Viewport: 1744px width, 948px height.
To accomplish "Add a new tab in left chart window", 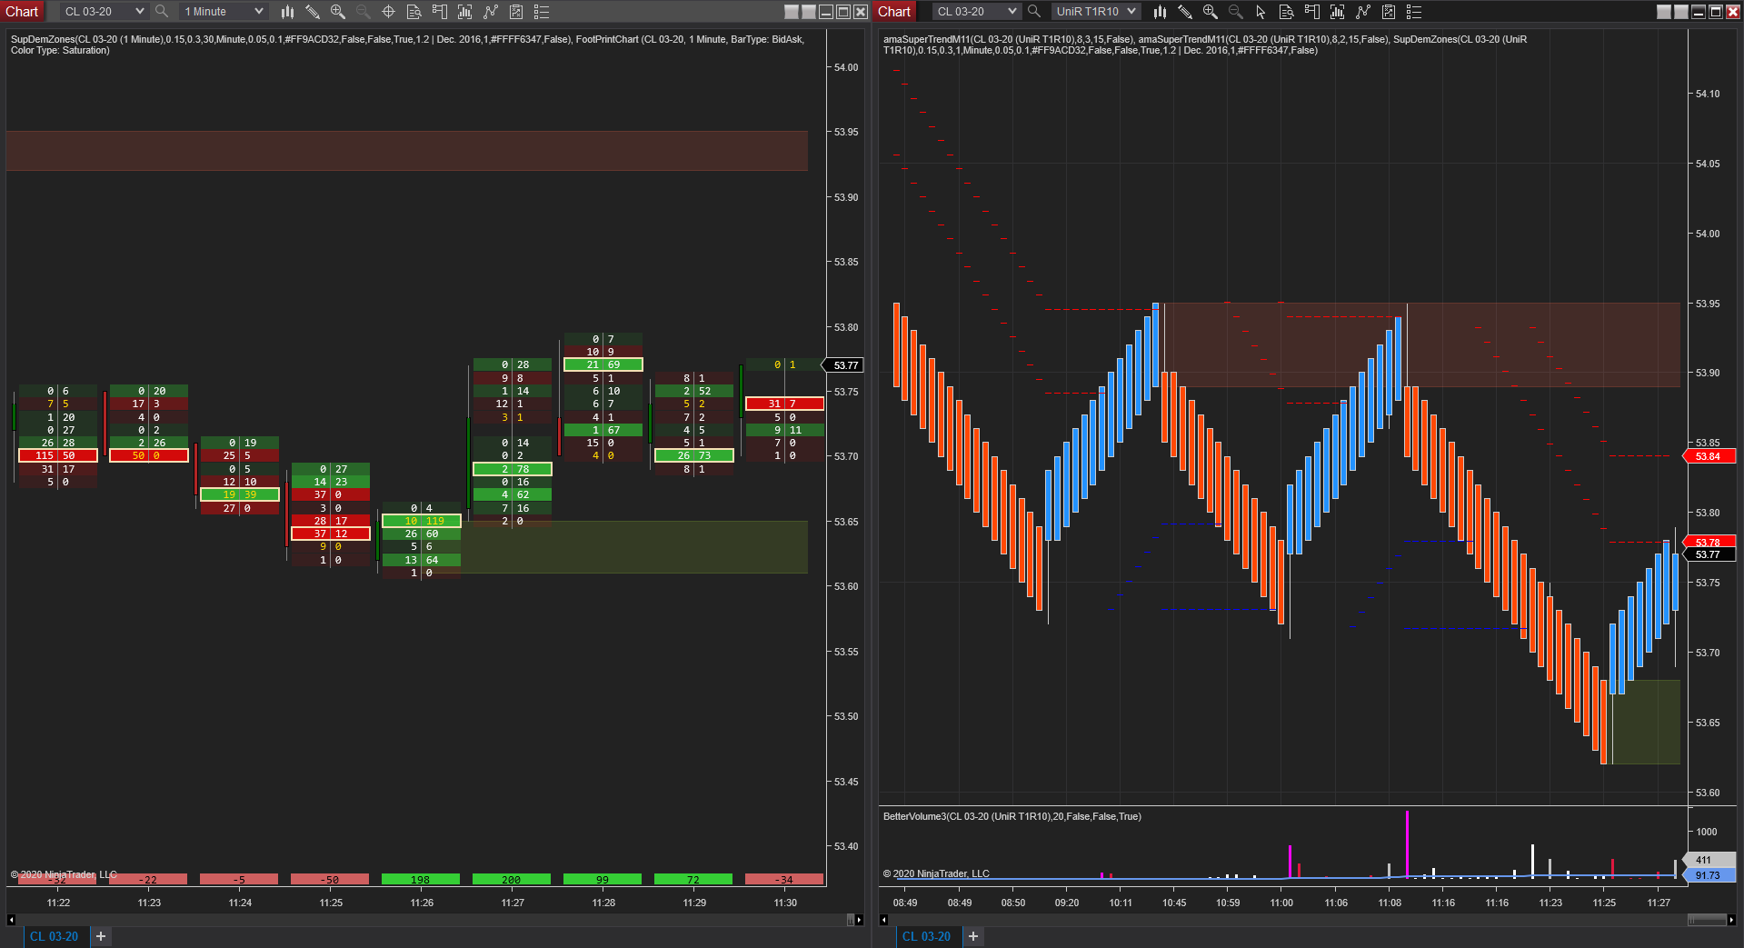I will point(101,936).
